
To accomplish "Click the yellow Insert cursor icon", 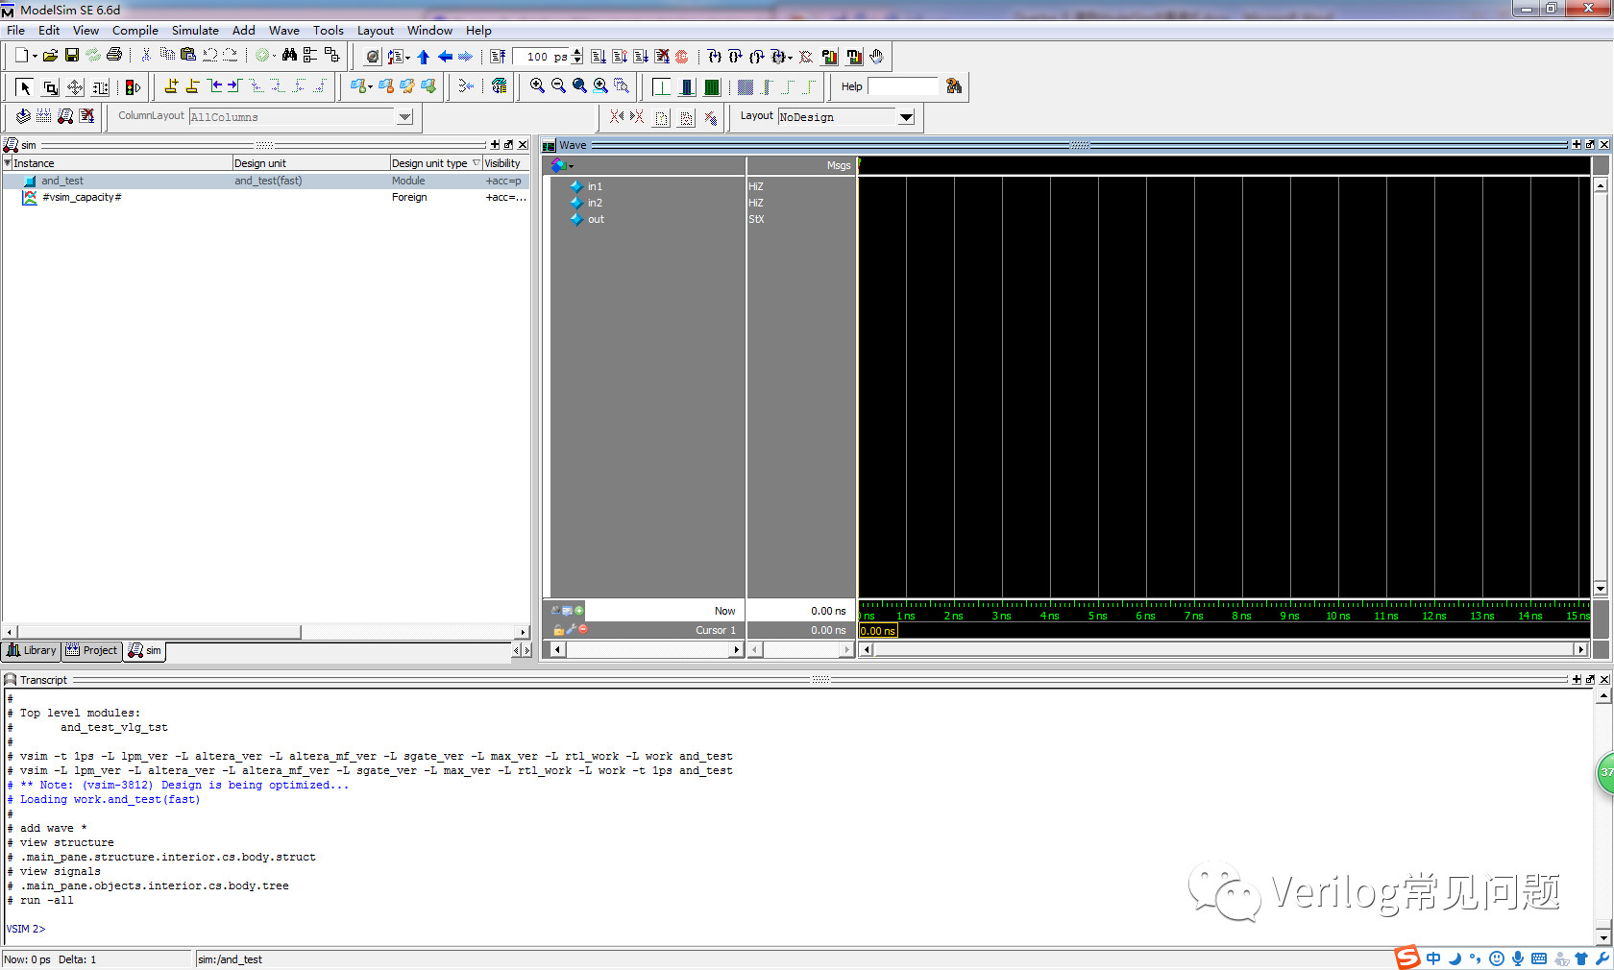I will 171,86.
